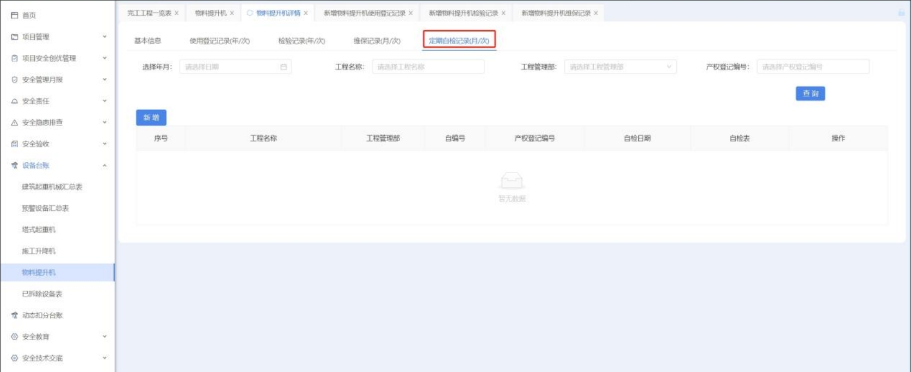The width and height of the screenshot is (911, 372).
Task: Click the 安全管理月报 shield icon
Action: pos(15,80)
